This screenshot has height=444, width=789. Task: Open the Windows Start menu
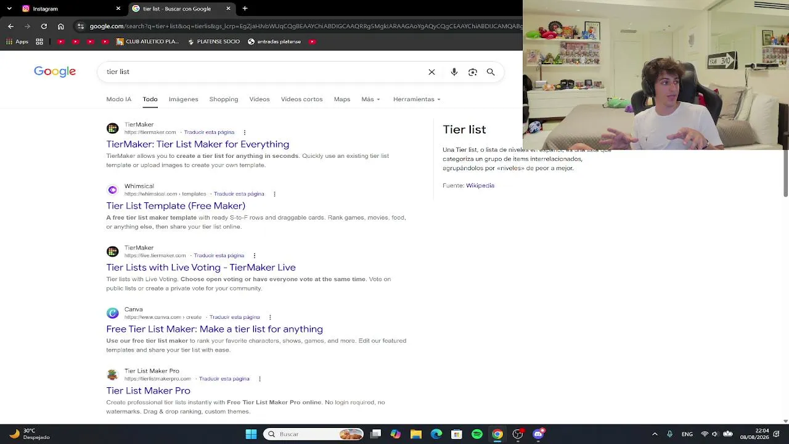(251, 434)
